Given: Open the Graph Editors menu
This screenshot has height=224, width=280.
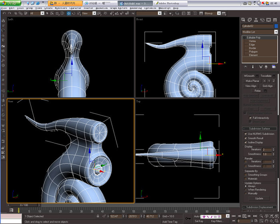Looking at the screenshot, I should click(118, 8).
